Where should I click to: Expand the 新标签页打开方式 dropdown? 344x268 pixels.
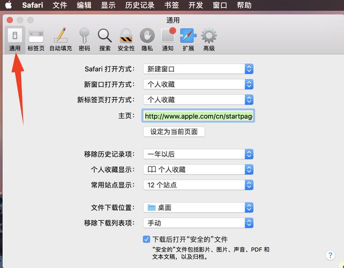point(198,100)
